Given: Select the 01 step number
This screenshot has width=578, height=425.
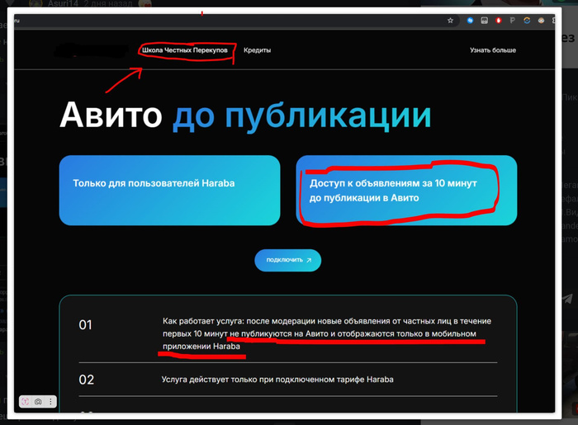Looking at the screenshot, I should (86, 325).
